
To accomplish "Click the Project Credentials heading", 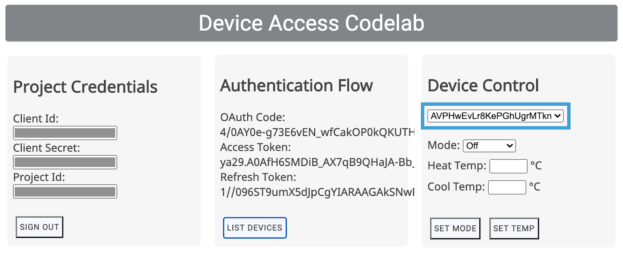I will pyautogui.click(x=85, y=87).
